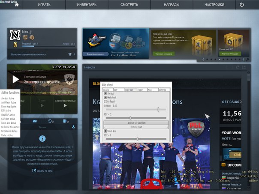This screenshot has width=259, height=194.
Task: Play the Hydra event with the large arrow
Action: (16, 79)
